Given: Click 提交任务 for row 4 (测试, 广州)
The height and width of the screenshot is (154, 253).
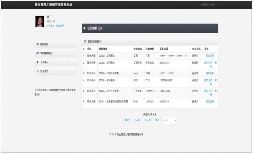Looking at the screenshot, I should (208, 80).
